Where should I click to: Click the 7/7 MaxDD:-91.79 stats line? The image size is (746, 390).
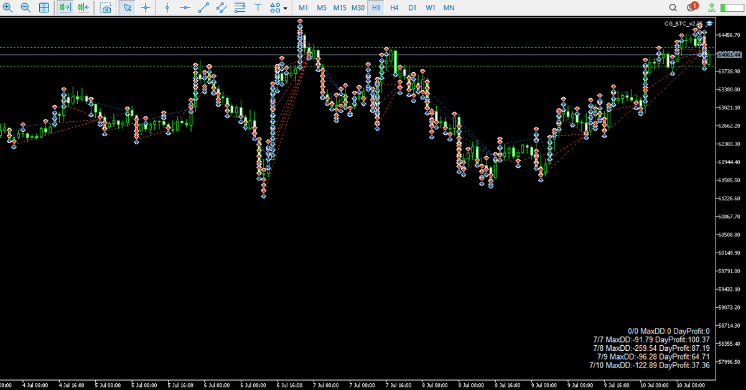click(651, 340)
